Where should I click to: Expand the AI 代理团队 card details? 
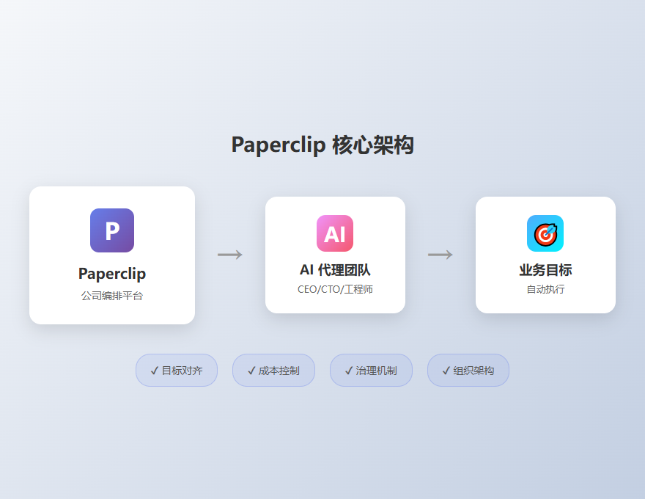(x=335, y=255)
